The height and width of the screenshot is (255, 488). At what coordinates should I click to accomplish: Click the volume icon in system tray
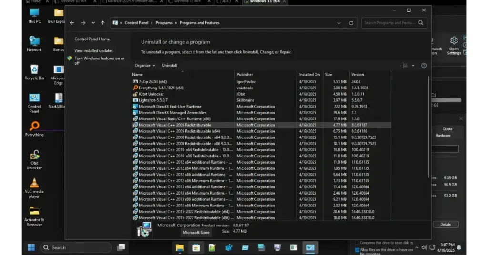(424, 247)
